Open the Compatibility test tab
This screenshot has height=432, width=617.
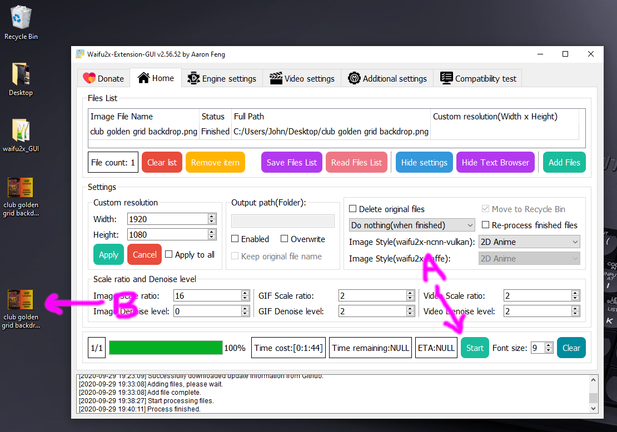(x=477, y=78)
